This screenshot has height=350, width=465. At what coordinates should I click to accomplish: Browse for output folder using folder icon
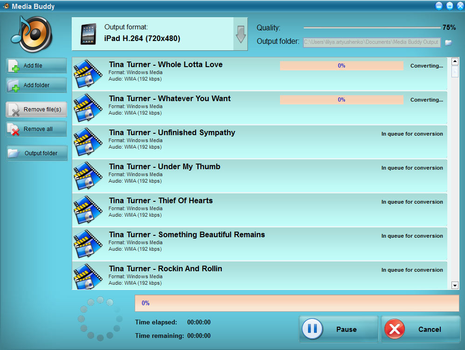pos(448,43)
